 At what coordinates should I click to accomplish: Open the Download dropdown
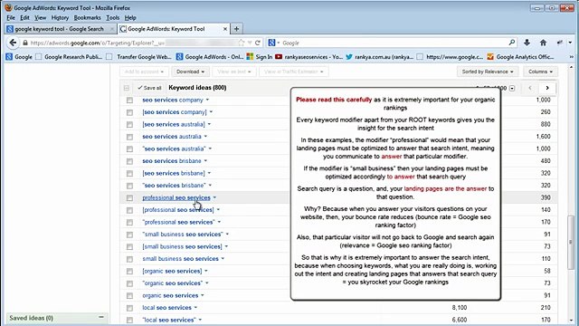[190, 72]
